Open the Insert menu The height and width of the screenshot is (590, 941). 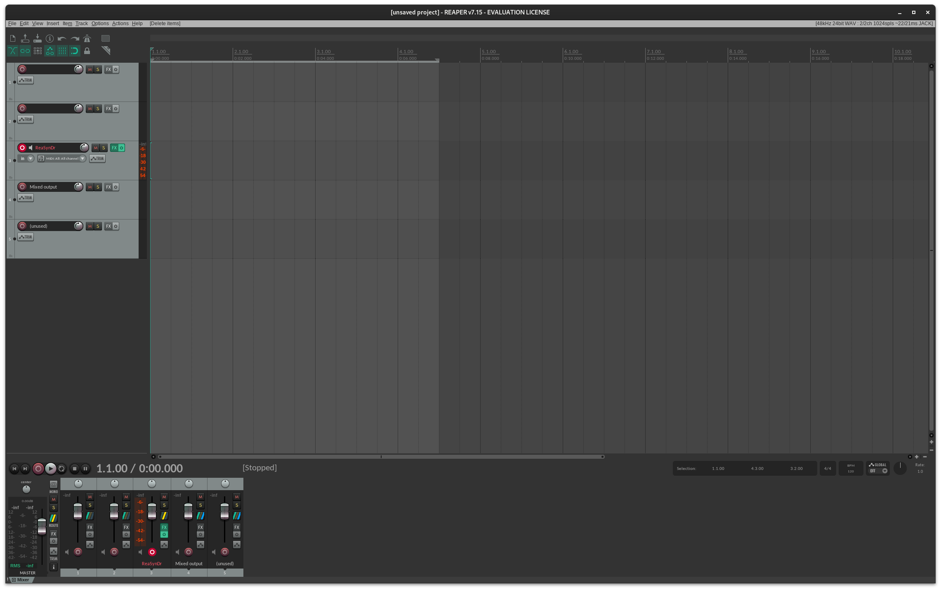pyautogui.click(x=53, y=24)
